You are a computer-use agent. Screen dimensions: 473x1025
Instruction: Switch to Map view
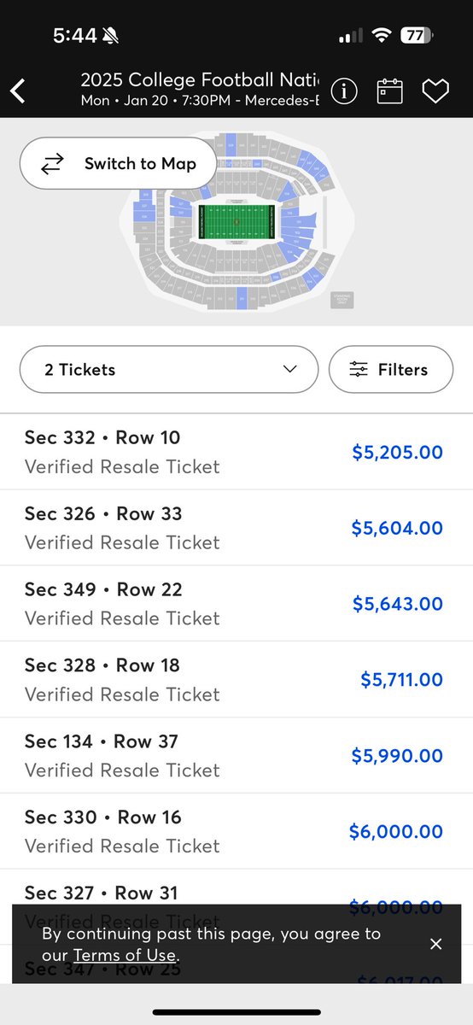tap(118, 163)
